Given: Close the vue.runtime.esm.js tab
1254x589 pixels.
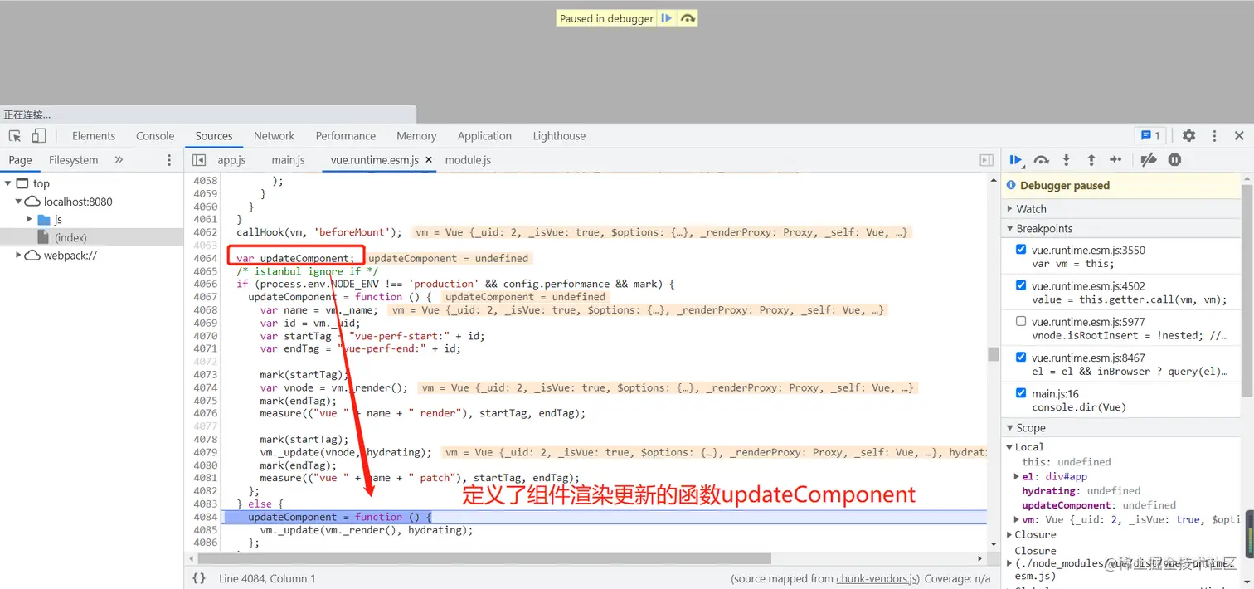Looking at the screenshot, I should [x=429, y=160].
